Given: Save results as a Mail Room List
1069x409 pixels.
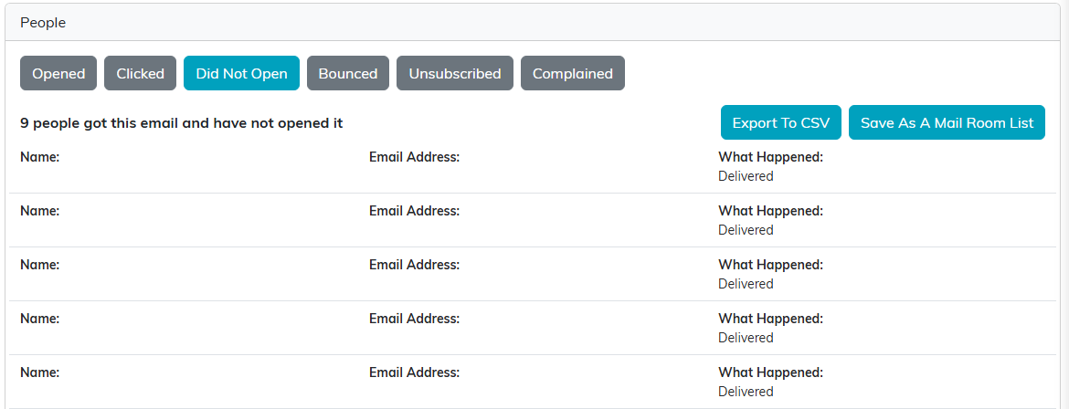Looking at the screenshot, I should coord(947,122).
